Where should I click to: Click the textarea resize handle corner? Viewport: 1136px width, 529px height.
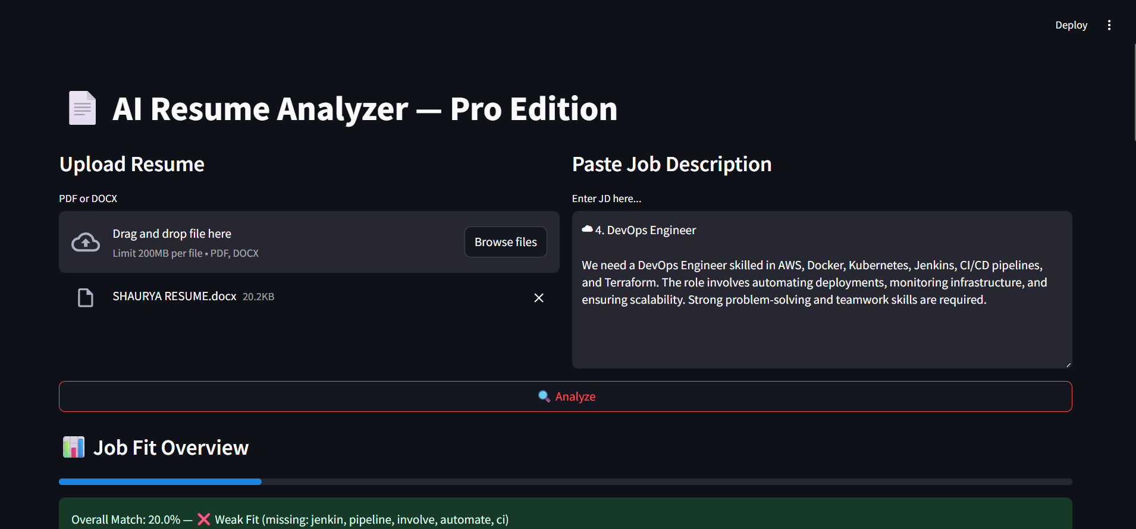pyautogui.click(x=1068, y=364)
